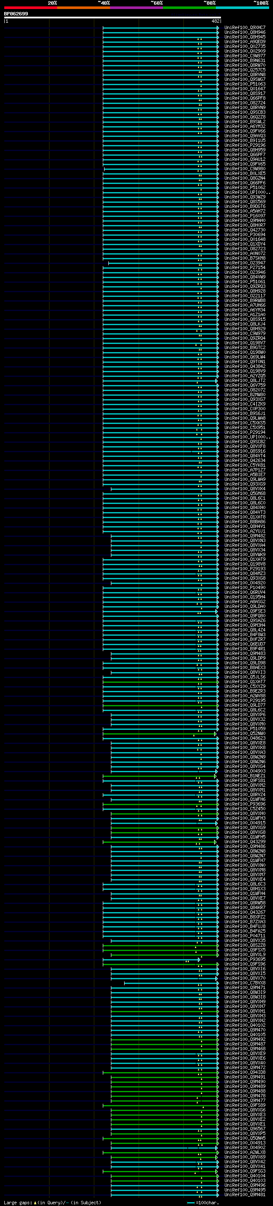Open the UniRef100_Q9FV66 record
The image size is (273, 1206).
245,131
